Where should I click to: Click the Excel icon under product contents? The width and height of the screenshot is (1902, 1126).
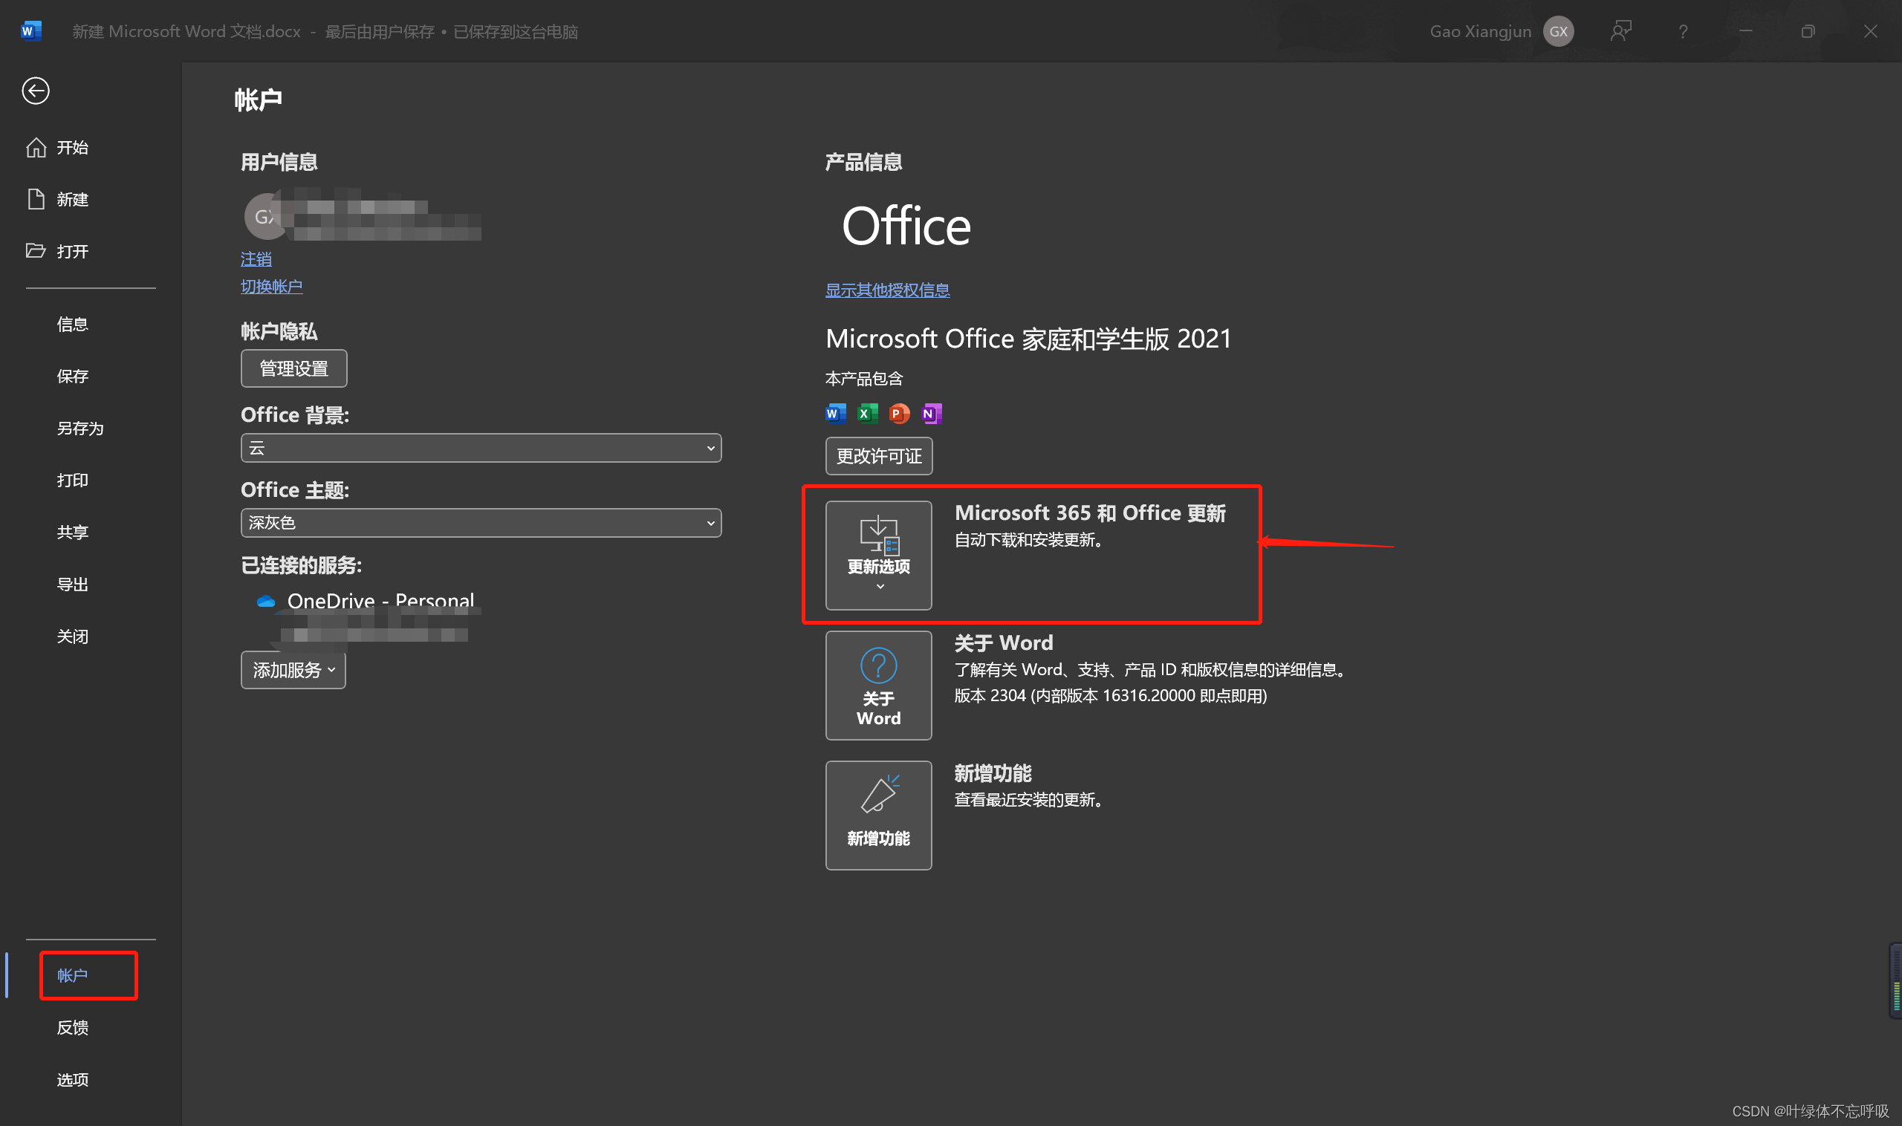(866, 414)
